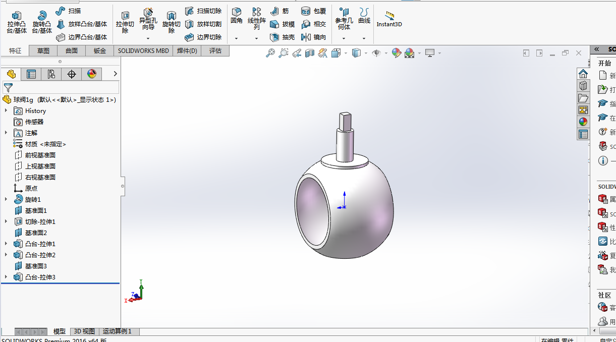616x342 pixels.
Task: Expand the 凸台-拉伸3 feature node
Action: tap(6, 277)
